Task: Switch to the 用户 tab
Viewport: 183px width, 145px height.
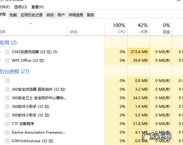Action: pyautogui.click(x=61, y=15)
